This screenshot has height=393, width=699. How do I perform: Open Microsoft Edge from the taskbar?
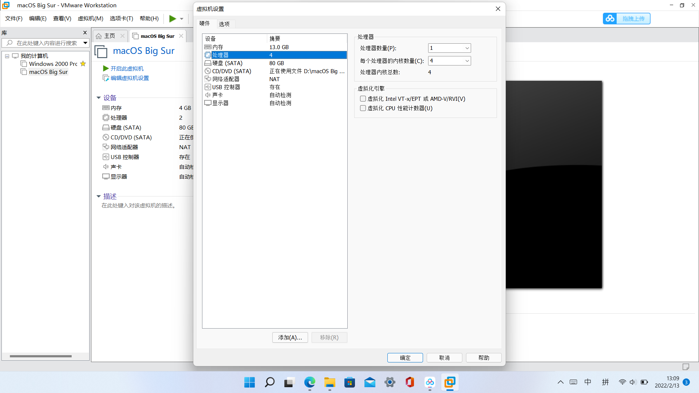[x=309, y=382]
